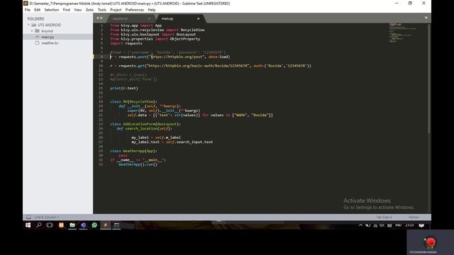This screenshot has height=255, width=454.
Task: Toggle the sidebar via status bar icon
Action: [28, 217]
